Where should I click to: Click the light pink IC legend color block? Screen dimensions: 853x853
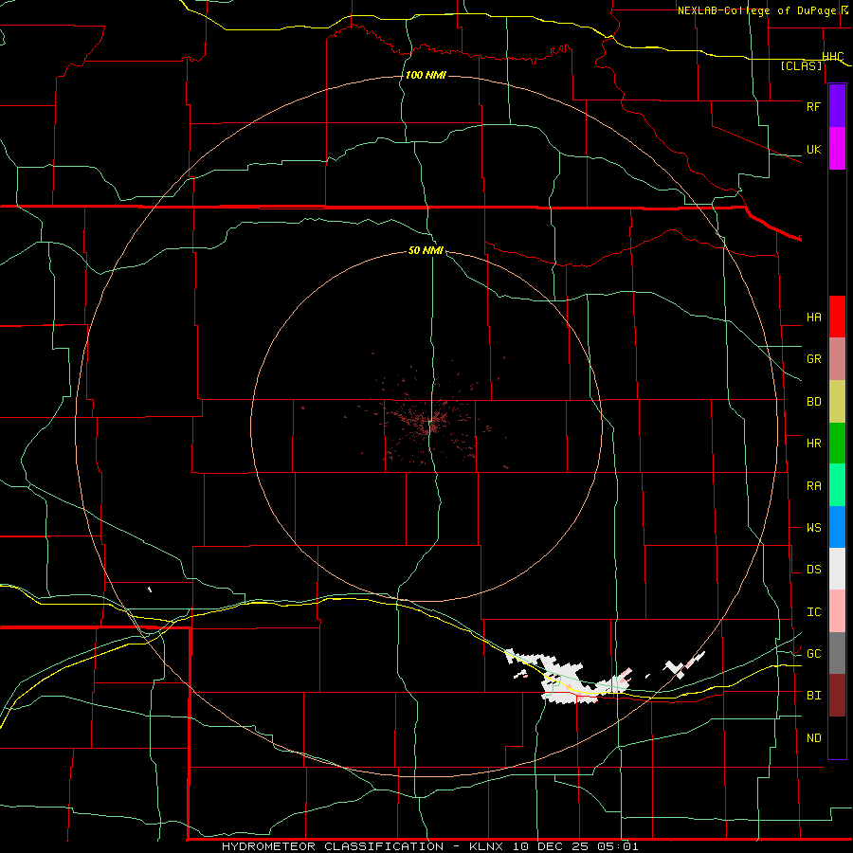(837, 611)
